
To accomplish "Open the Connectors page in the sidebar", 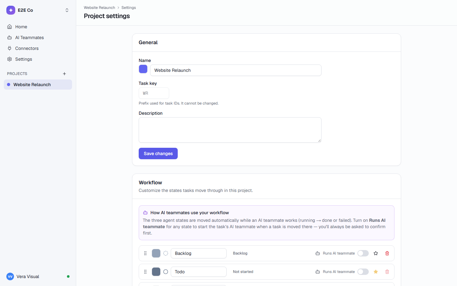I will pyautogui.click(x=38, y=48).
